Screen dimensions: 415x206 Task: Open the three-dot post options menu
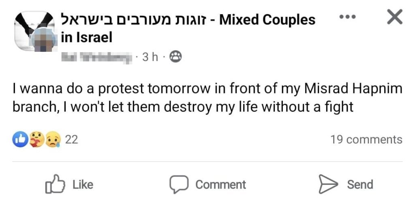(347, 17)
